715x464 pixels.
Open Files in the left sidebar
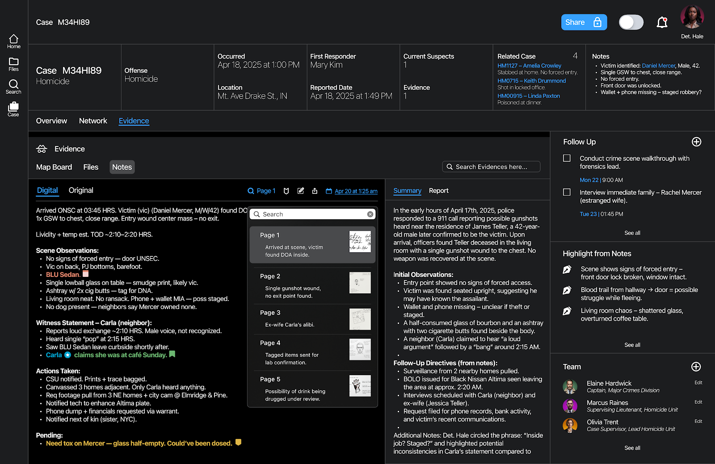pyautogui.click(x=14, y=64)
